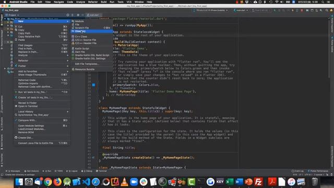334x188 pixels.
Task: Click Cut in the context menu
Action: pyautogui.click(x=42, y=27)
